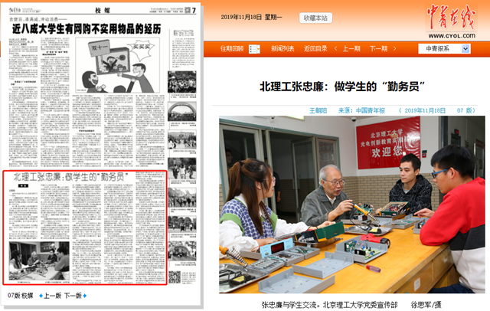The image size is (490, 311).
Task: Click the blue diamond before 上一版
Action: coord(39,295)
